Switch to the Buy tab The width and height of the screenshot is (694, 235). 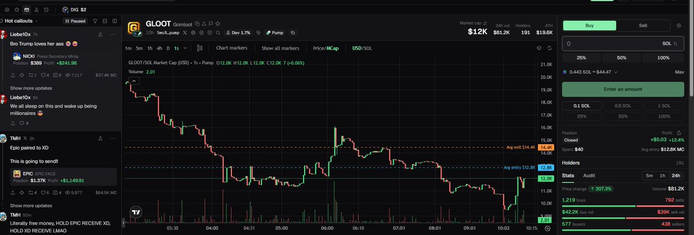pos(589,25)
